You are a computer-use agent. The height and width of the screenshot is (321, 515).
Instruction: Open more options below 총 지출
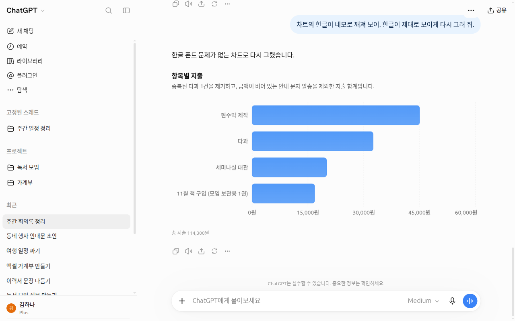(x=227, y=251)
